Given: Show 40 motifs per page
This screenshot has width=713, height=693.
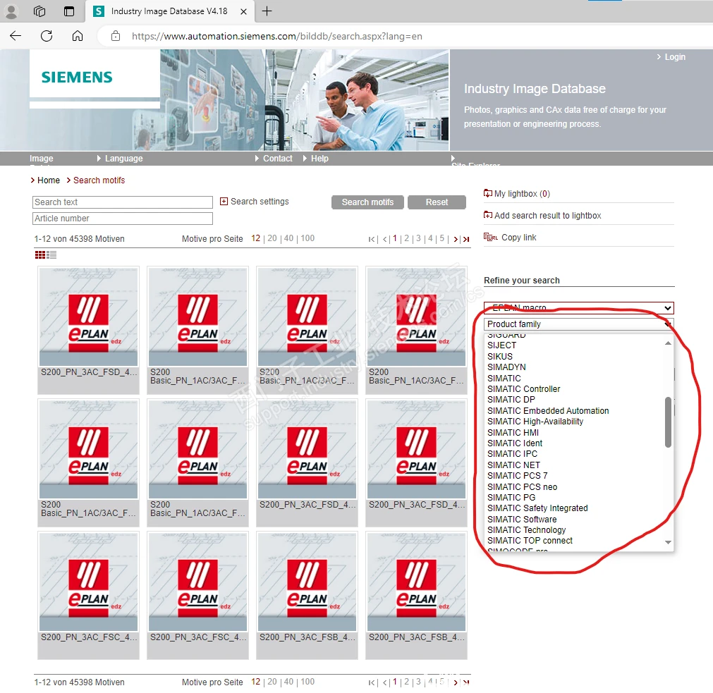Looking at the screenshot, I should [x=288, y=238].
